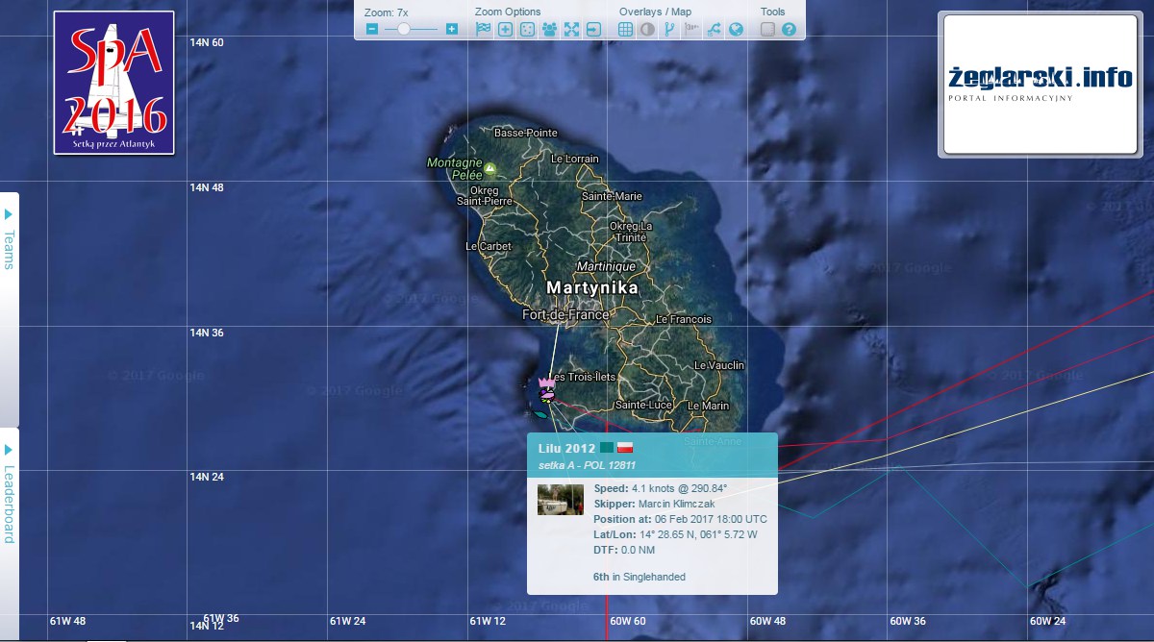Viewport: 1154px width, 642px height.
Task: Click the Skipper 'Marcin Klimczak' line
Action: click(x=654, y=504)
